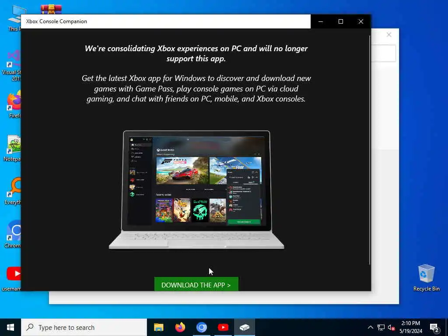Select the Recycle Bin desktop icon

tap(426, 277)
